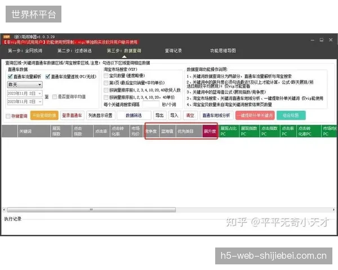The image size is (338, 270).
Task: Enable the 存储查询 checkbox
Action: pos(8,116)
